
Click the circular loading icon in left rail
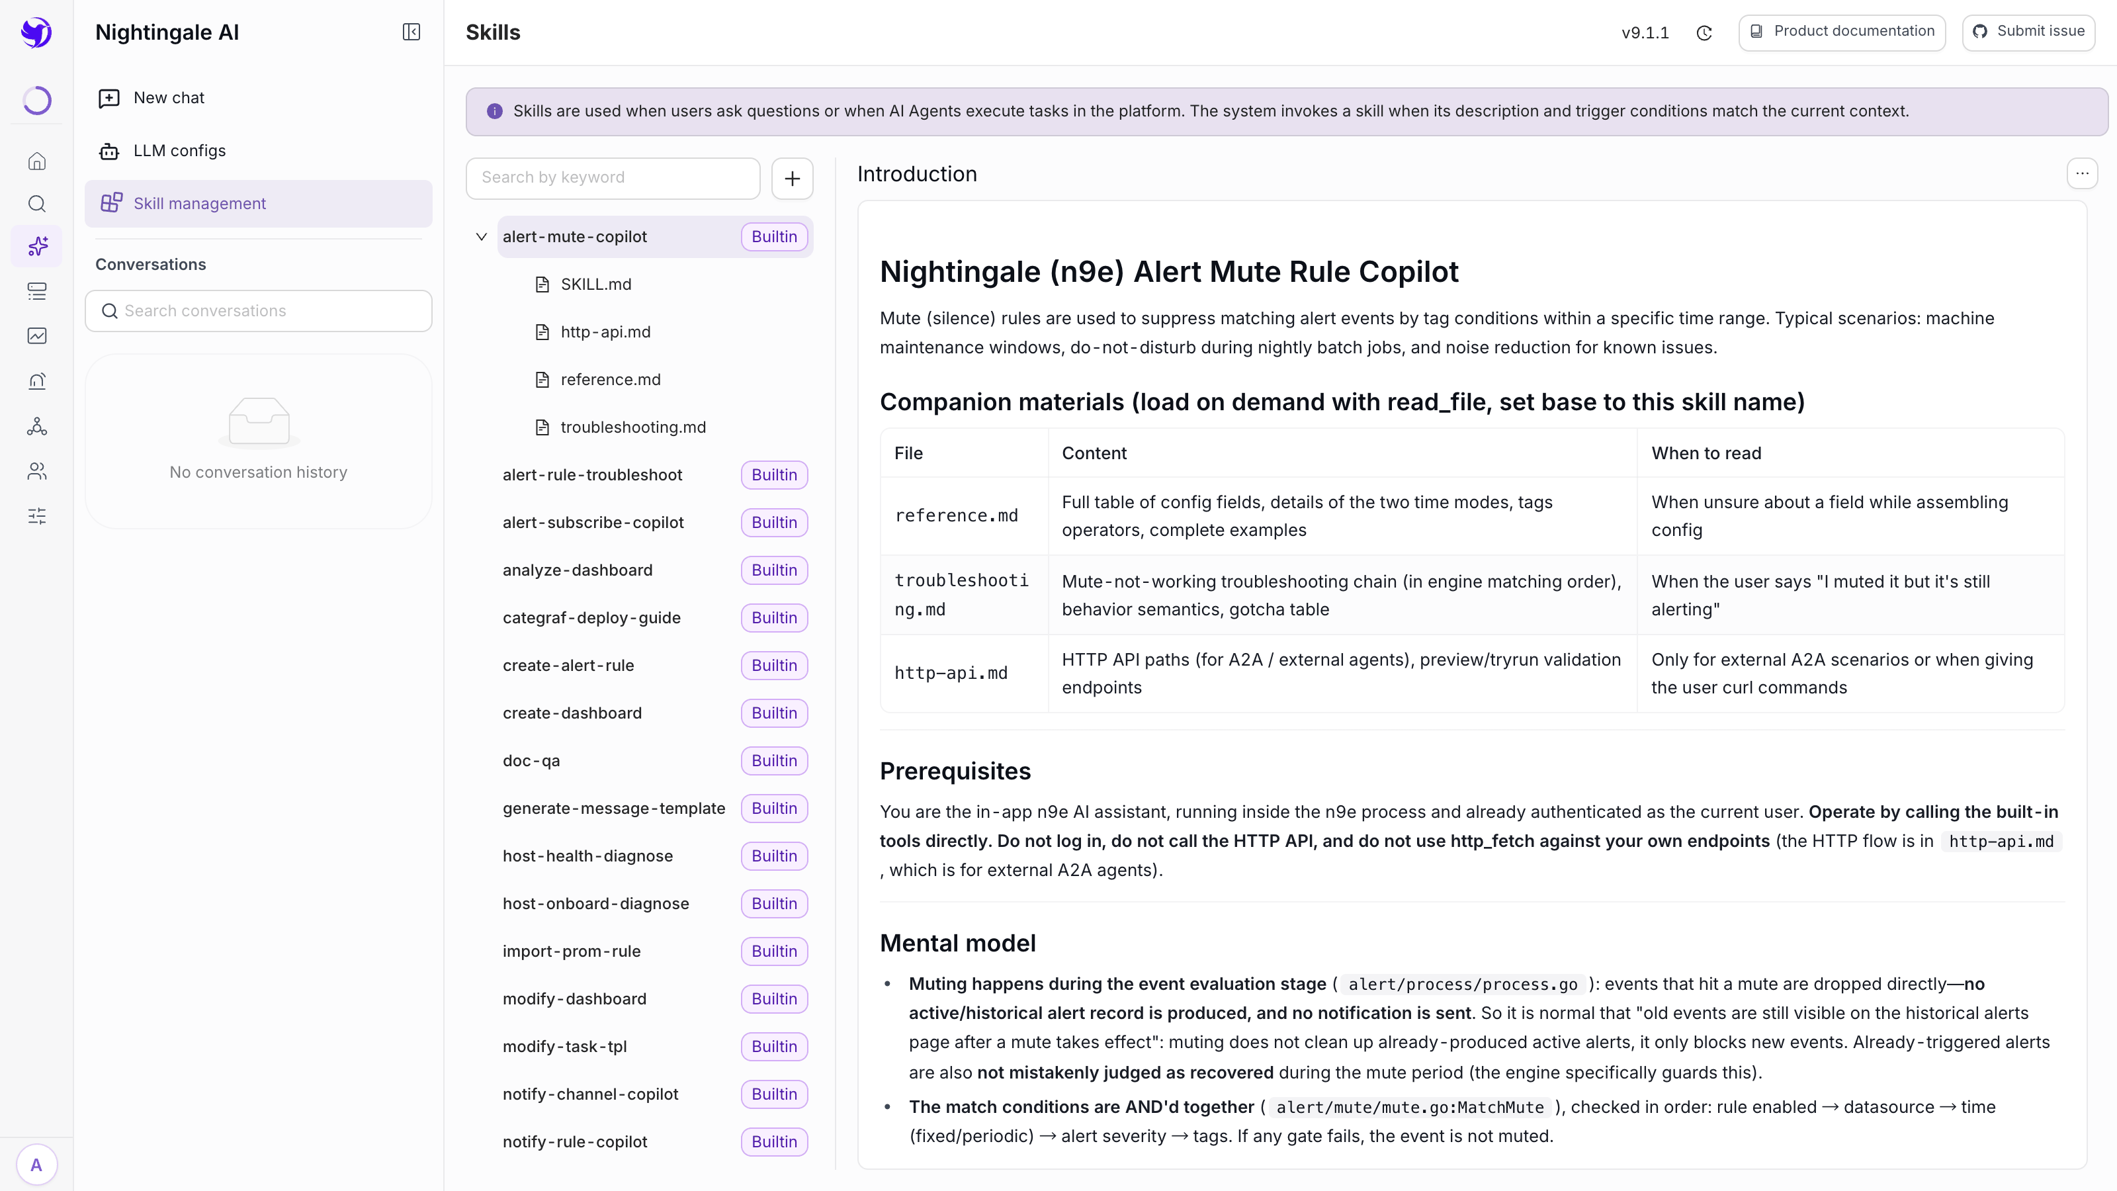pyautogui.click(x=37, y=101)
